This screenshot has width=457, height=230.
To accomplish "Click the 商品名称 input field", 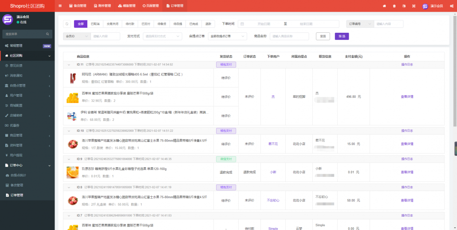I will click(x=289, y=36).
